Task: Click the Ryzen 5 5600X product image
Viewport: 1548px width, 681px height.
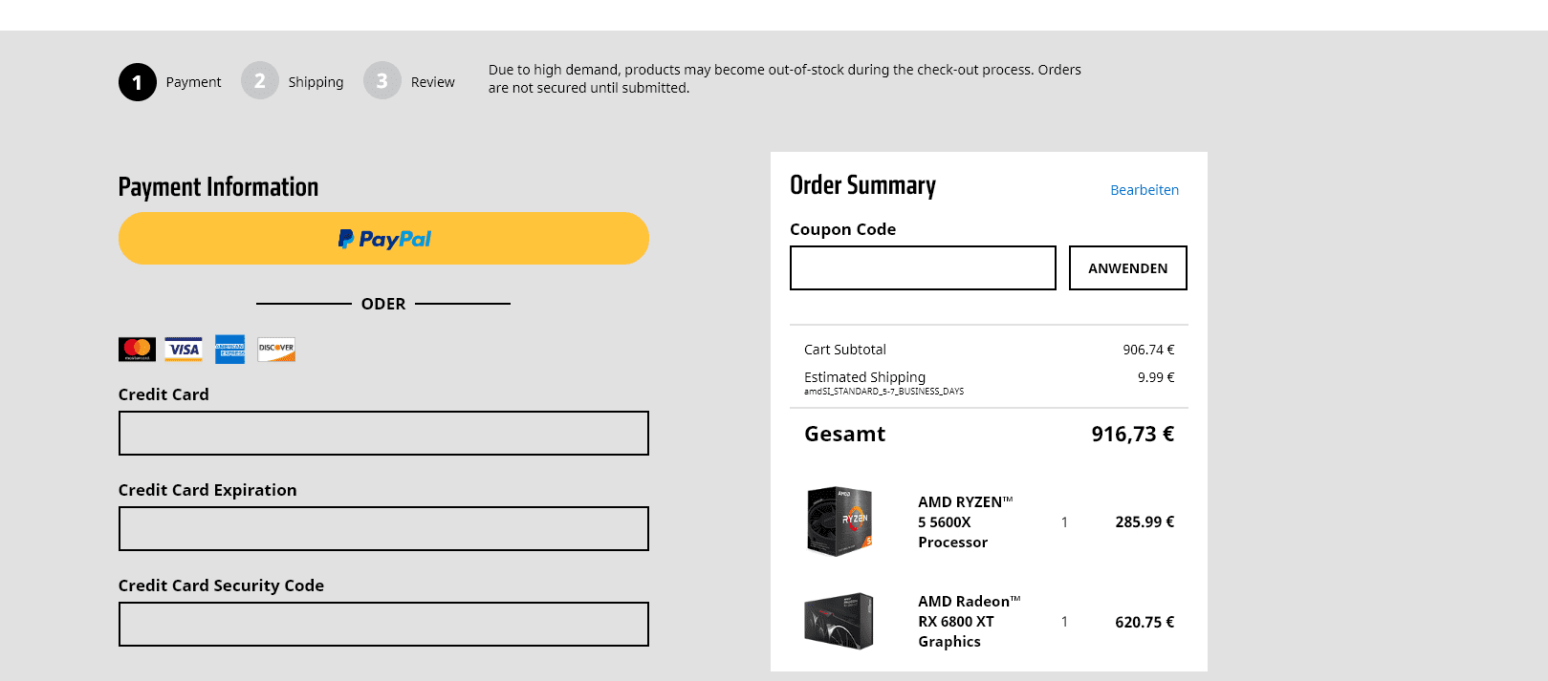Action: pyautogui.click(x=839, y=521)
